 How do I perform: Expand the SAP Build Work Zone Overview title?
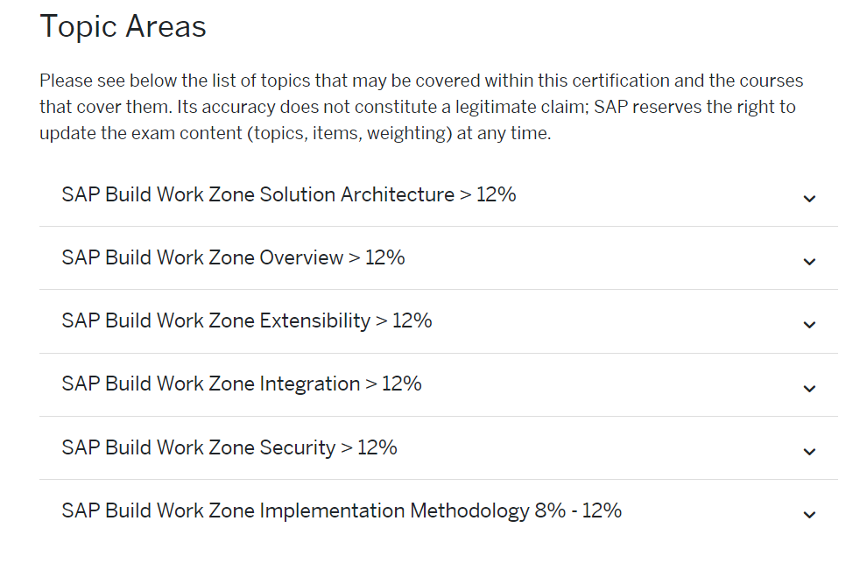[x=202, y=257]
